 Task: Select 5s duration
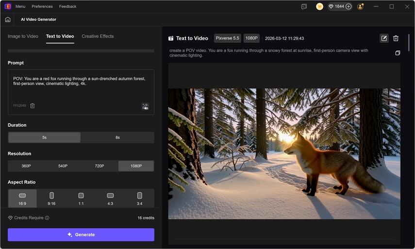tap(44, 137)
